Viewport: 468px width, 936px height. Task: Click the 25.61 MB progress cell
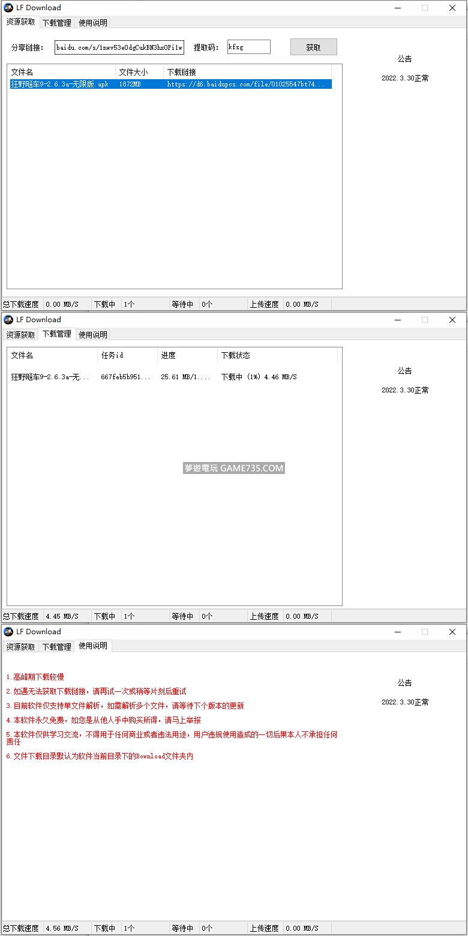tap(186, 377)
